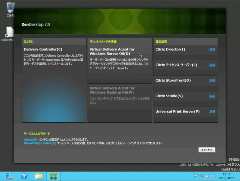Image resolution: width=240 pixels, height=181 pixels.
Task: Open the LibreOffice desktop shortcut
Action: point(7,34)
